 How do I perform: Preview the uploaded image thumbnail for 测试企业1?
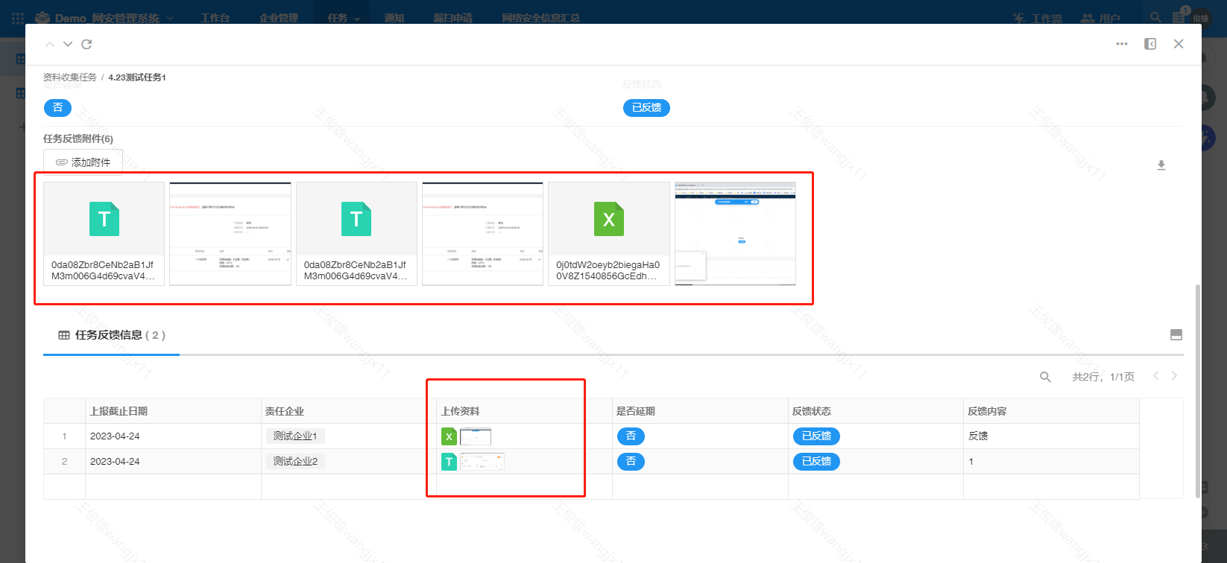pyautogui.click(x=476, y=436)
